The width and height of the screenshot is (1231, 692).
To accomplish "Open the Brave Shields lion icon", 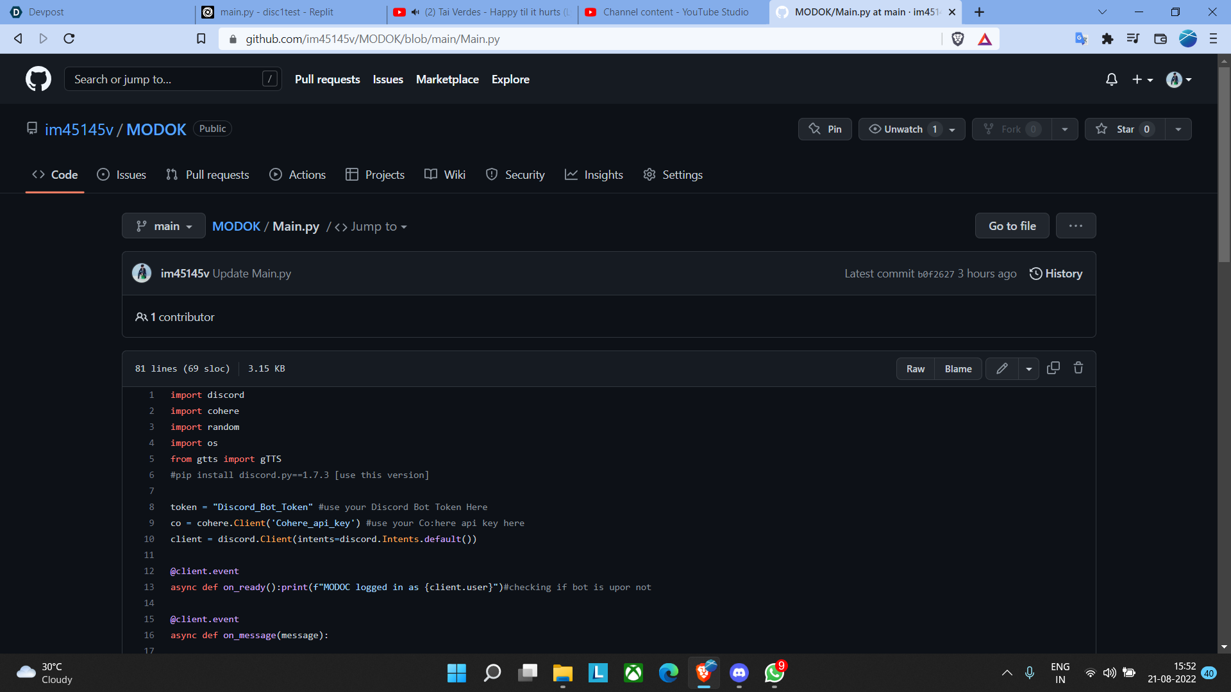I will point(958,39).
